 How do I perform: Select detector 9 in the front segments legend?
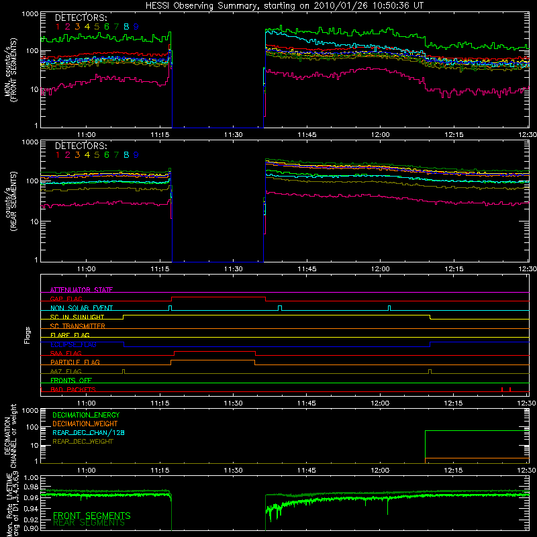click(x=136, y=26)
